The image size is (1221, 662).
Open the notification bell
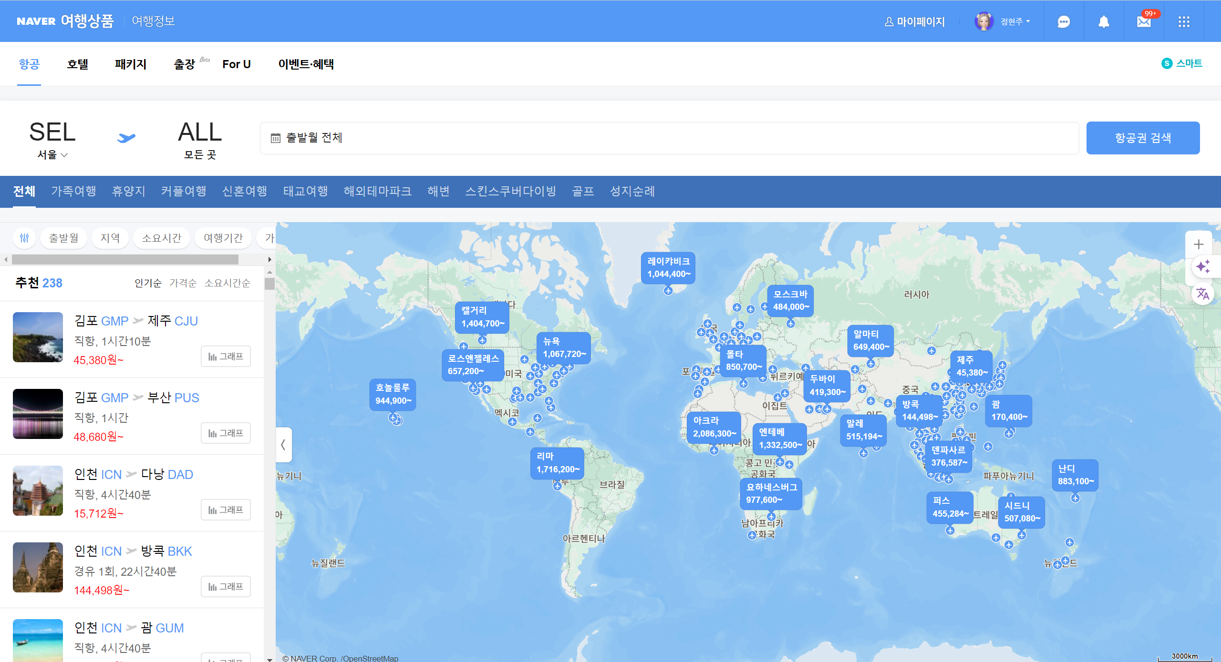pyautogui.click(x=1104, y=22)
